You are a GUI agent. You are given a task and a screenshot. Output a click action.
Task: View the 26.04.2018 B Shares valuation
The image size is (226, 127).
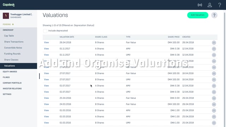tap(46, 42)
